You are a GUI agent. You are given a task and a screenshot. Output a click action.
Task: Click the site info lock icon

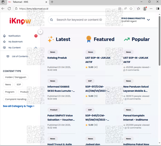pyautogui.click(x=16, y=9)
